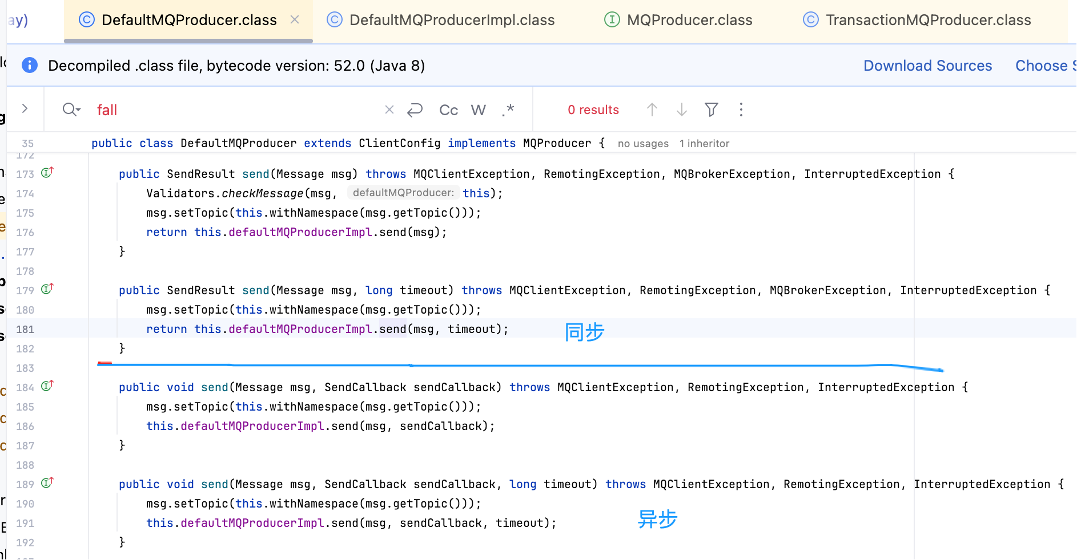Click implements-method gutter icon on line 189
Image resolution: width=1077 pixels, height=560 pixels.
47,482
